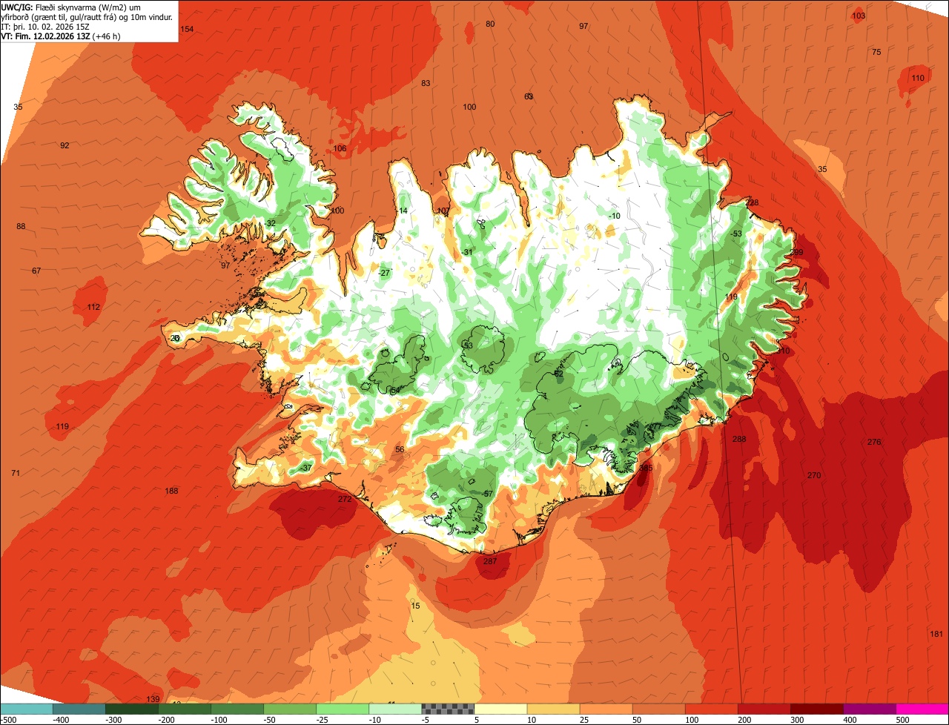The height and width of the screenshot is (725, 949).
Task: Click the 'UWC/IG: Flæði skynvarma' title line
Action: pos(71,7)
